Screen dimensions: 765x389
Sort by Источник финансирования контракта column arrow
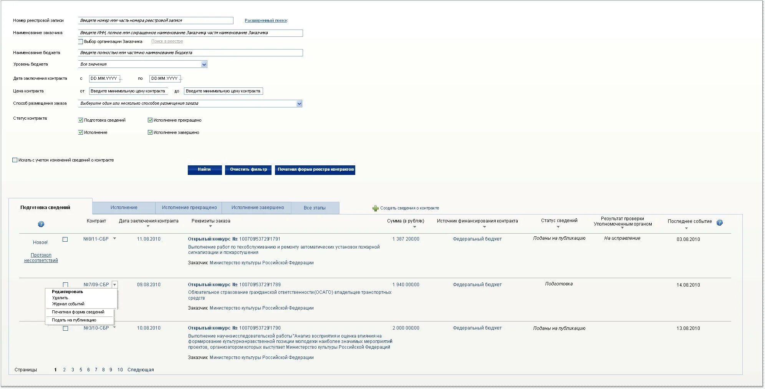click(484, 227)
